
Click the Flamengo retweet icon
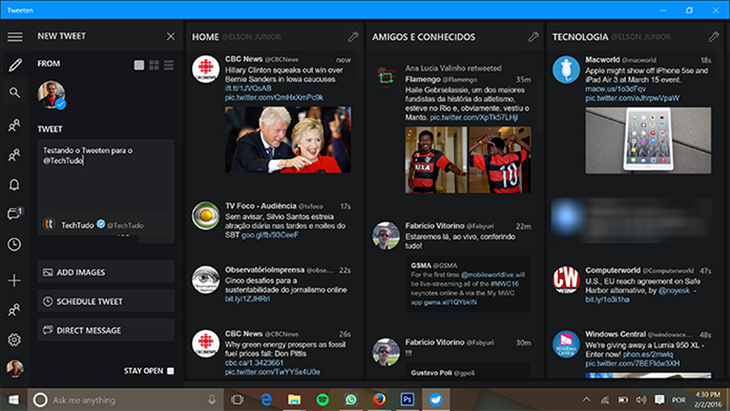pos(386,77)
